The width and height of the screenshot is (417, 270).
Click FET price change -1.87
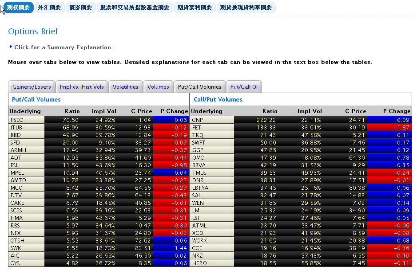tap(401, 127)
